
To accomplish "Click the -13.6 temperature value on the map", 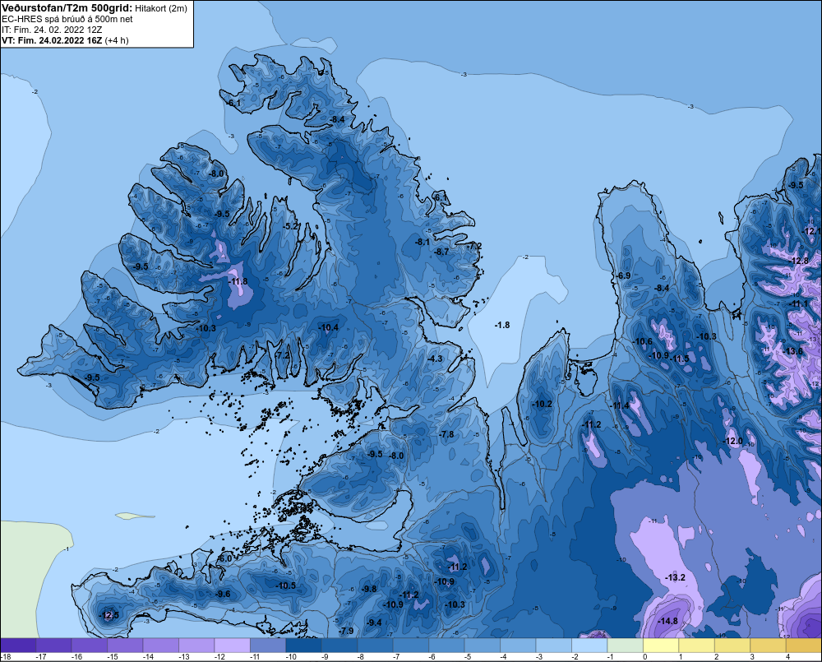I will (792, 351).
